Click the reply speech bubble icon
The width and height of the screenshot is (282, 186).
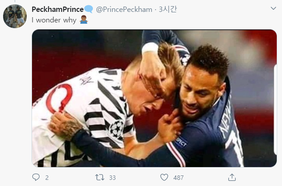tap(36, 177)
